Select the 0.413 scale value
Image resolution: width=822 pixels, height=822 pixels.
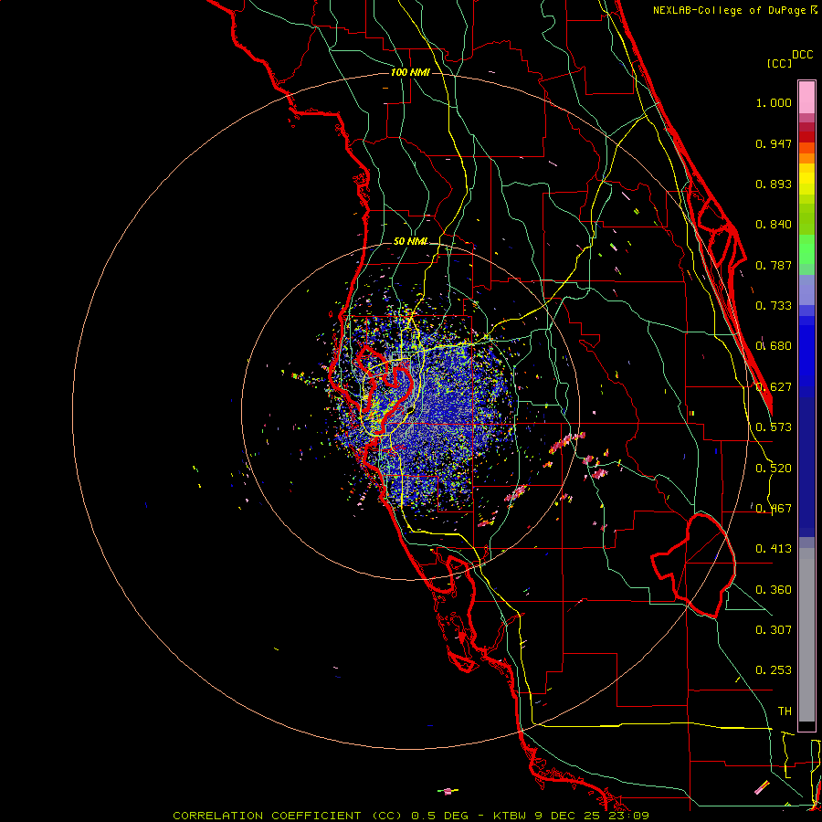(x=774, y=549)
